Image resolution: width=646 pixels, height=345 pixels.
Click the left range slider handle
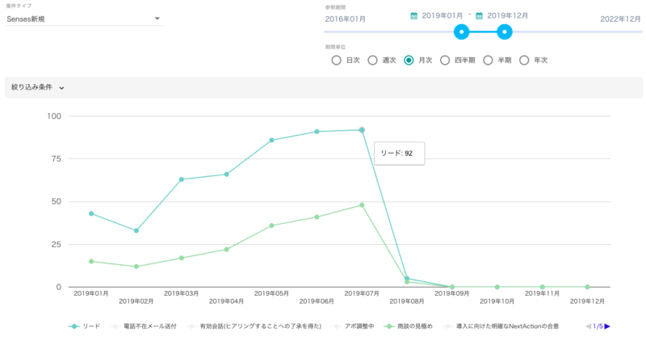461,32
